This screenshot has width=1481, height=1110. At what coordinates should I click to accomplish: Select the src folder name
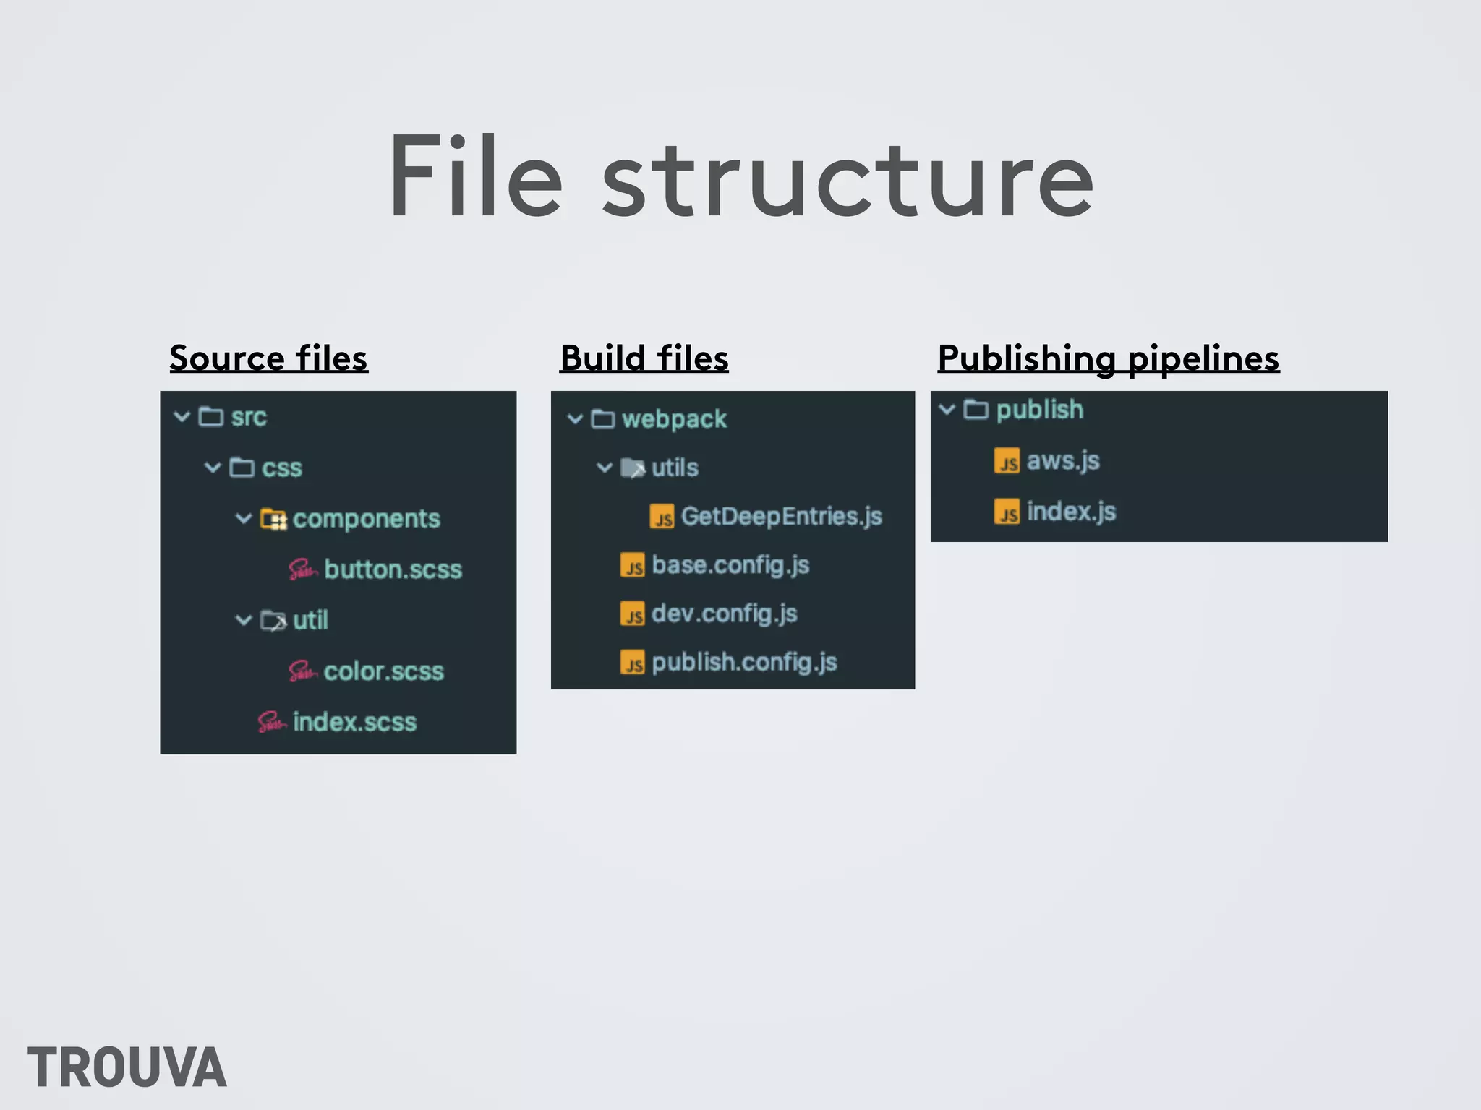click(249, 417)
